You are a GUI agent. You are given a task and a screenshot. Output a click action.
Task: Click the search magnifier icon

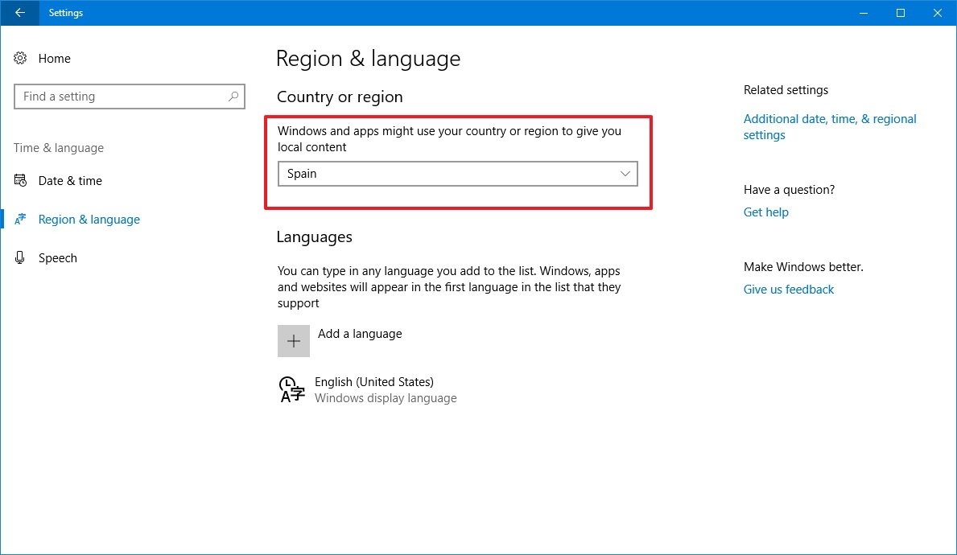tap(233, 97)
